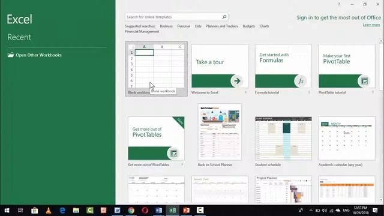Open Microsoft Edge from the taskbar
This screenshot has height=216, width=384.
click(x=62, y=211)
